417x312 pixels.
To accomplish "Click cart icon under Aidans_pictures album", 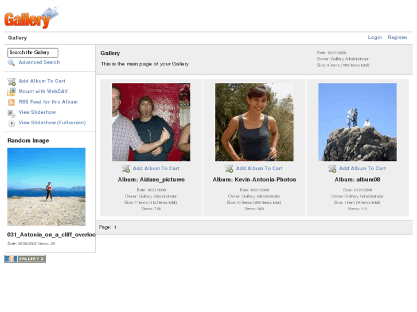I will [x=126, y=169].
